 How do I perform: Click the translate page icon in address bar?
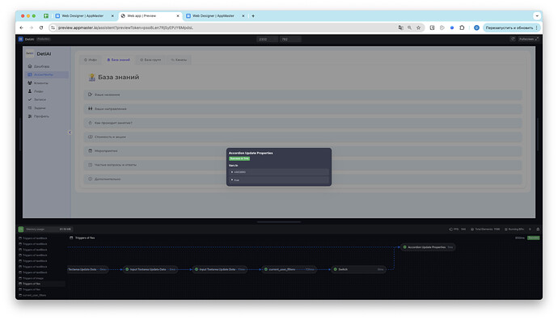pyautogui.click(x=400, y=27)
